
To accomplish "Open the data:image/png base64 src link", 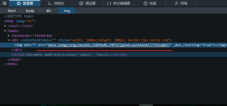I will 109,45.
